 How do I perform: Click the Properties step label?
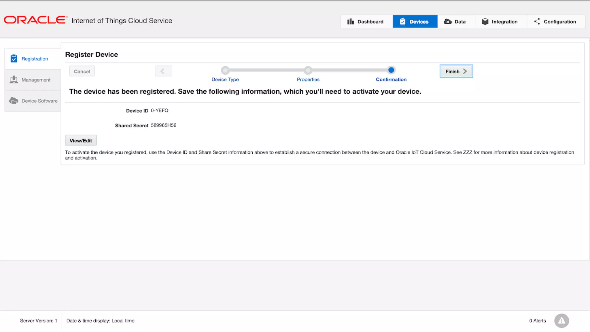pyautogui.click(x=308, y=80)
